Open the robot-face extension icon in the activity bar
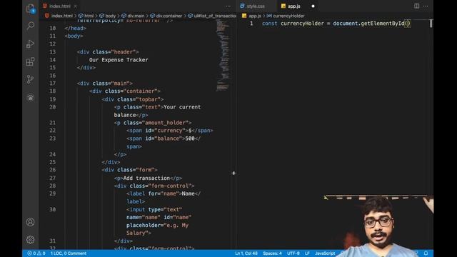This screenshot has height=257, width=457. coord(30,97)
